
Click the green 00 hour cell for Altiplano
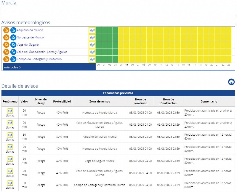98,30
